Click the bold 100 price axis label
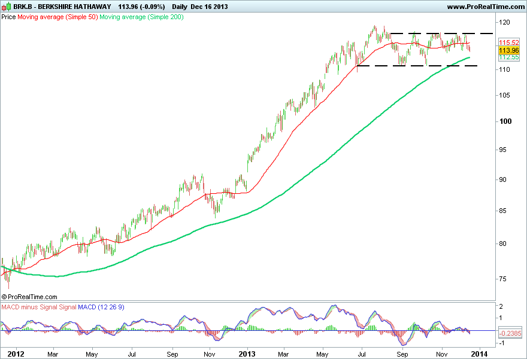Image resolution: width=527 pixels, height=359 pixels. 505,121
